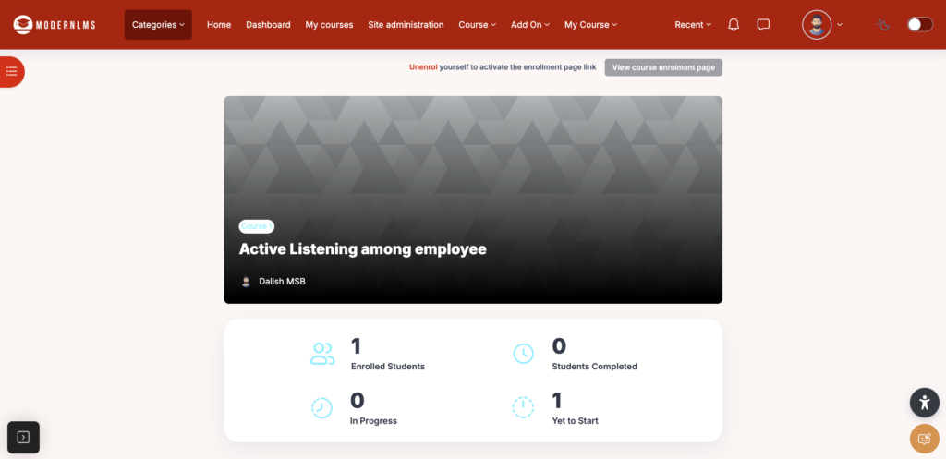Open the accessibility tools icon
Viewport: 946px width, 459px height.
tap(924, 403)
